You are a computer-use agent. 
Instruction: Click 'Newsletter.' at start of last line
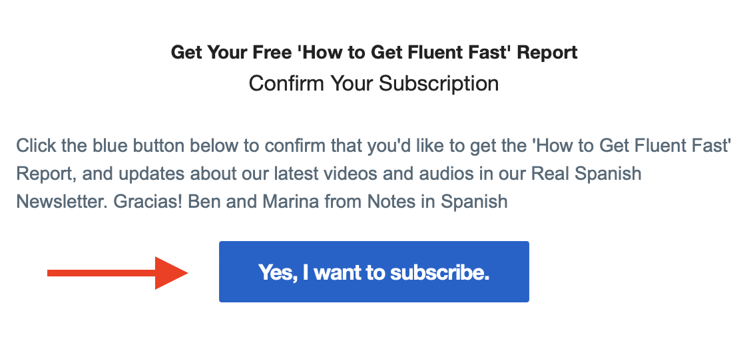point(63,202)
